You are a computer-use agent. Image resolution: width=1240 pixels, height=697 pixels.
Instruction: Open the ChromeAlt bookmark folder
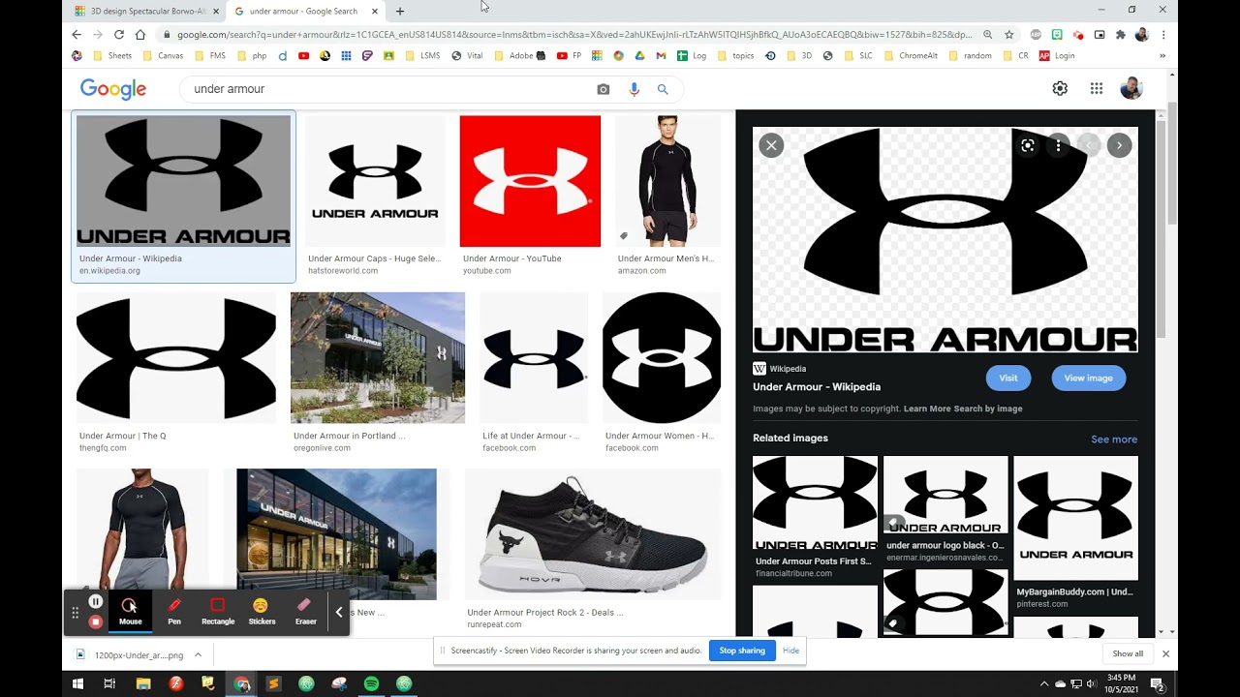click(909, 55)
